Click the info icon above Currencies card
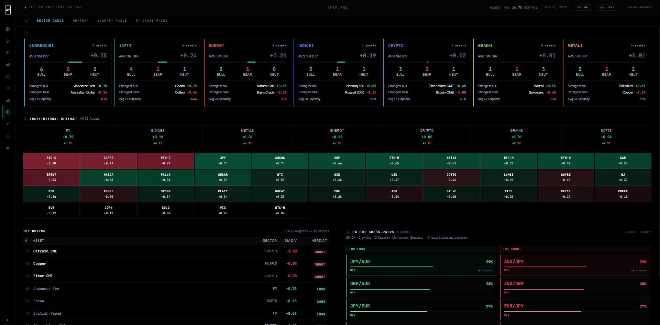The height and width of the screenshot is (325, 660). (x=26, y=33)
